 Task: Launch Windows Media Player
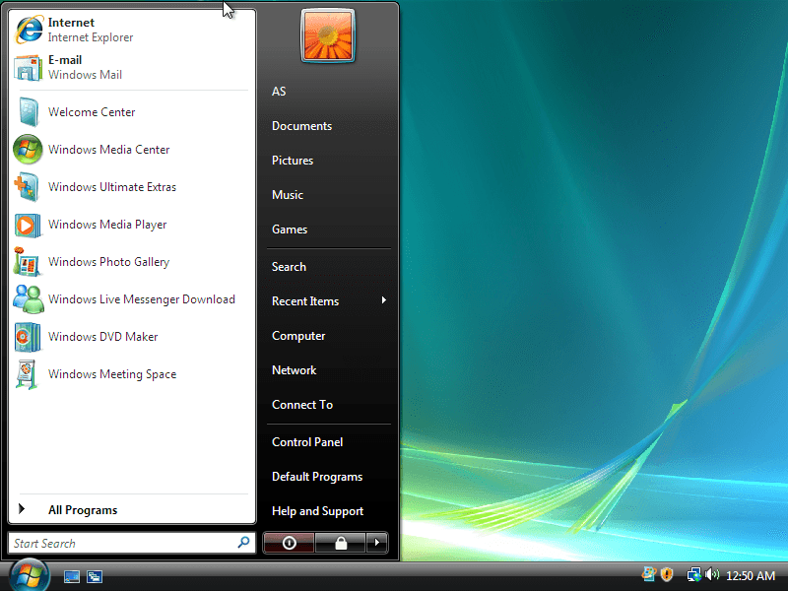pos(132,225)
